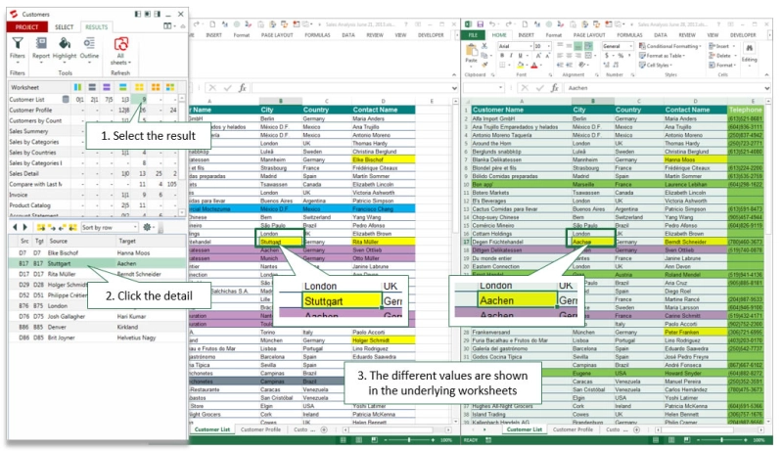Screen dimensions: 783x451
Task: Toggle Bold formatting in right Excel ribbon
Action: 501,57
